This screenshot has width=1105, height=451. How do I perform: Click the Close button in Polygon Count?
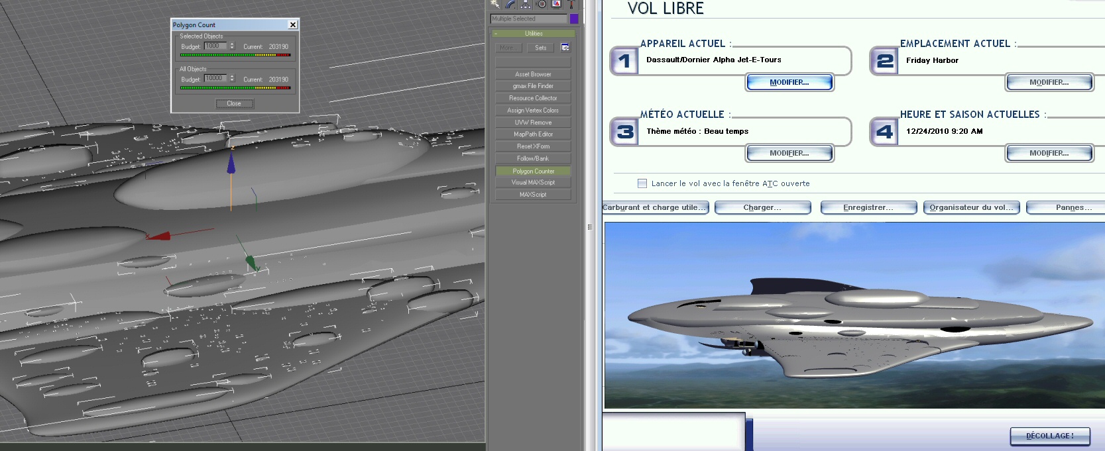tap(235, 103)
